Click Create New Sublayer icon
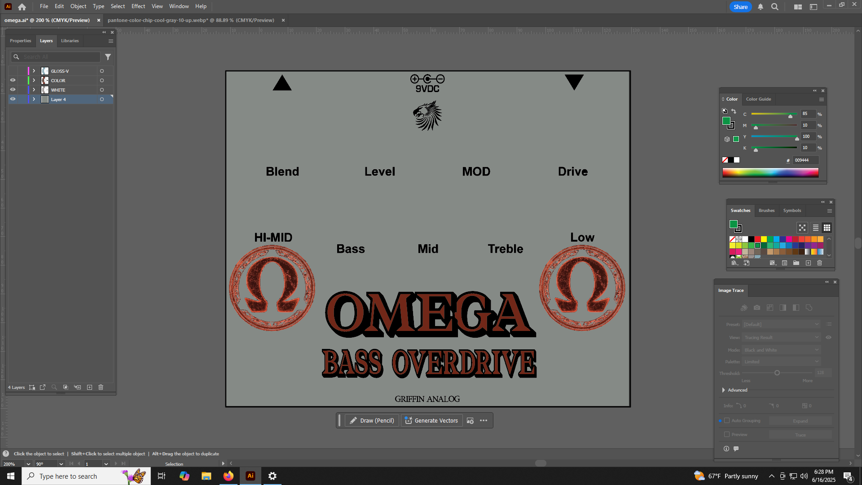This screenshot has width=862, height=485. (78, 387)
